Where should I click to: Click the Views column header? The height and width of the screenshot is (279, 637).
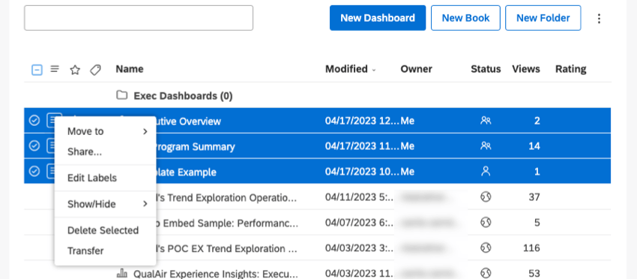click(526, 69)
